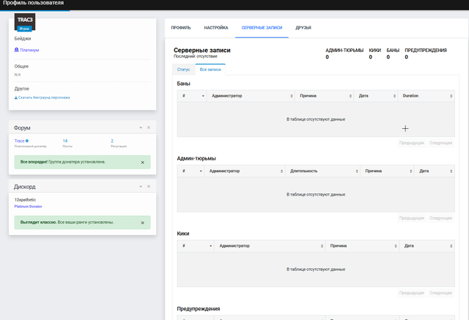The width and height of the screenshot is (469, 320).
Task: Sort Админ-тюрьмы table by Причина
Action: 388,171
